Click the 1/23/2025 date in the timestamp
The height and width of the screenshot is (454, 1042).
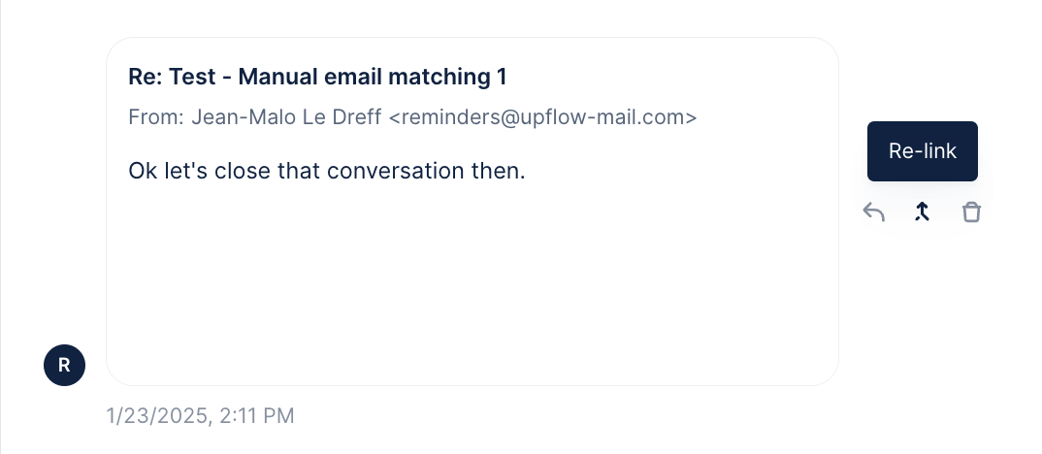click(155, 416)
